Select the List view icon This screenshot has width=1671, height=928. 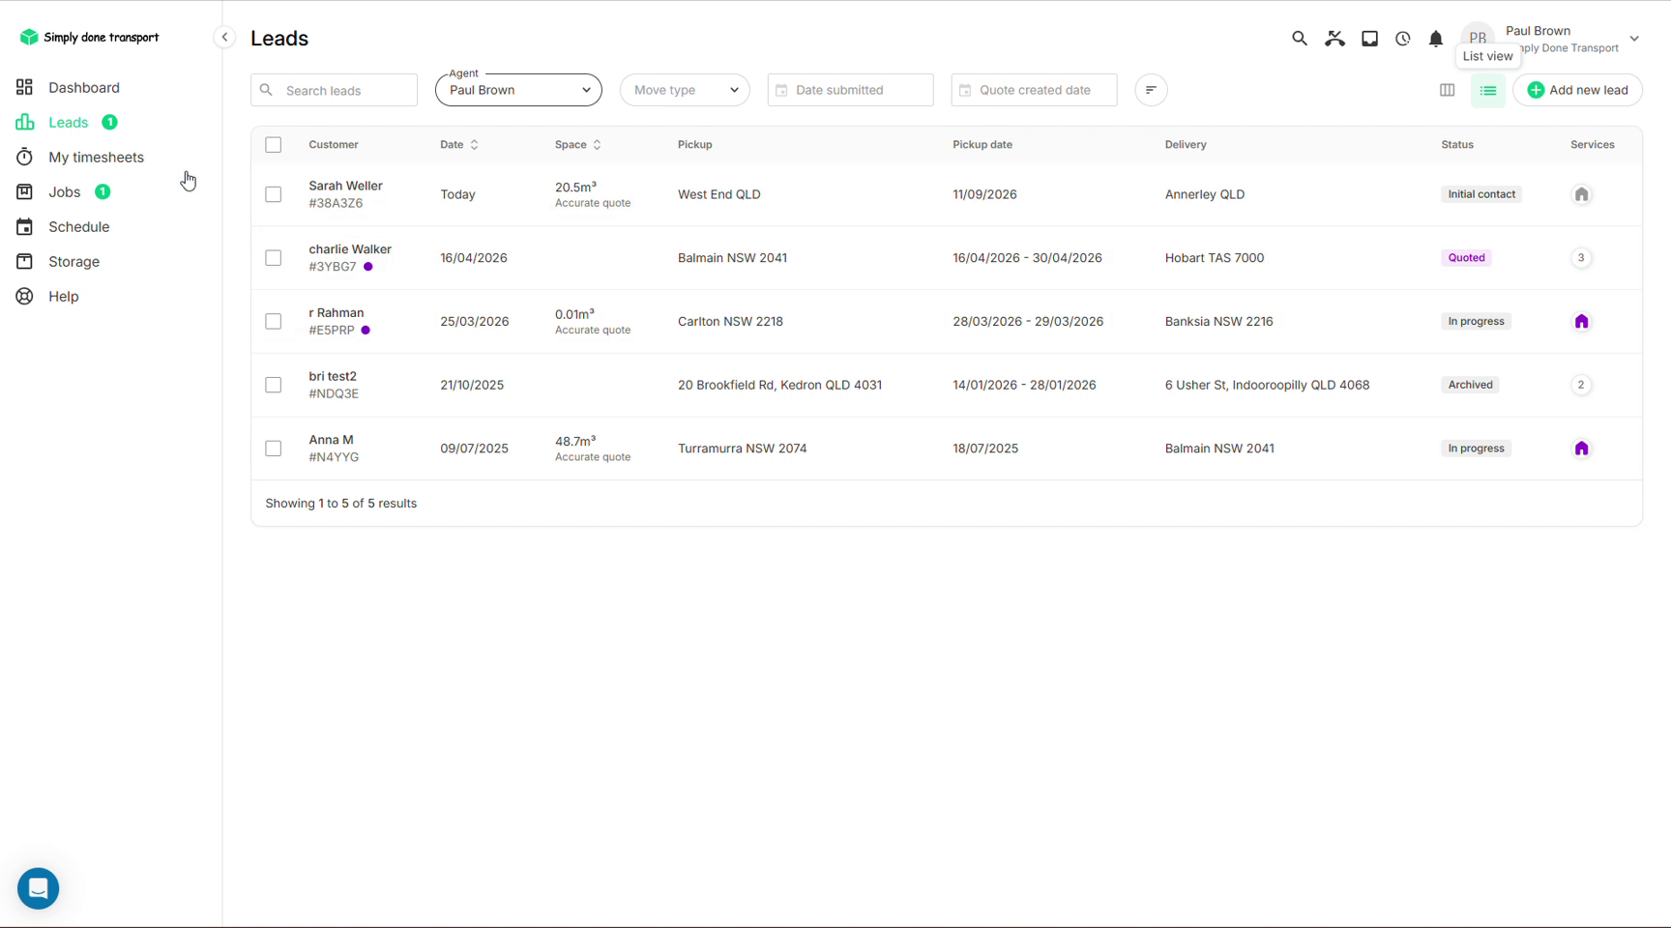click(1488, 90)
